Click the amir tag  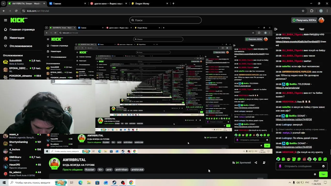click(109, 170)
